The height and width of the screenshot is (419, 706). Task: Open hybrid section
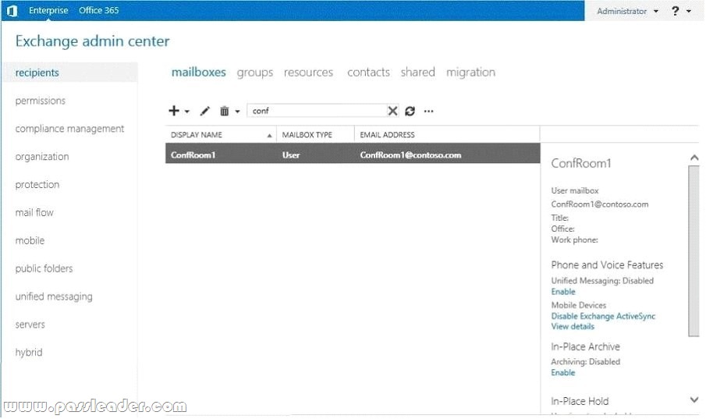28,353
